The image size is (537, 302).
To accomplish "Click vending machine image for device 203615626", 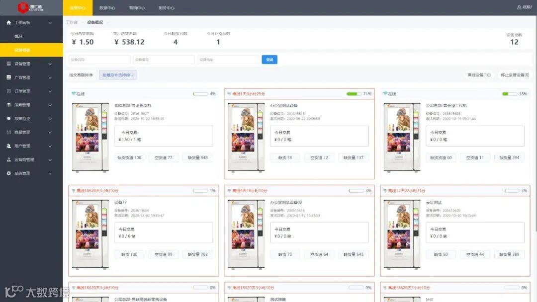I will click(402, 138).
